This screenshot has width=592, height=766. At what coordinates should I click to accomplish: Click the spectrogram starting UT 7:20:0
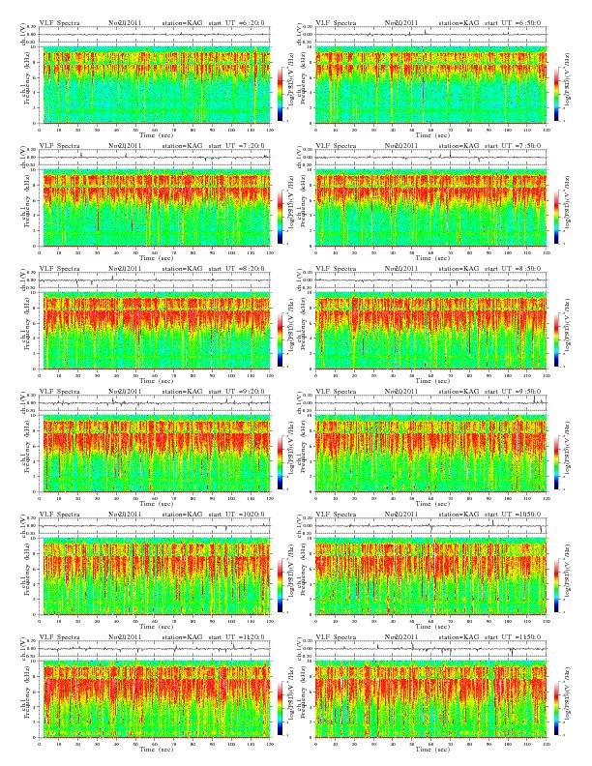click(155, 208)
